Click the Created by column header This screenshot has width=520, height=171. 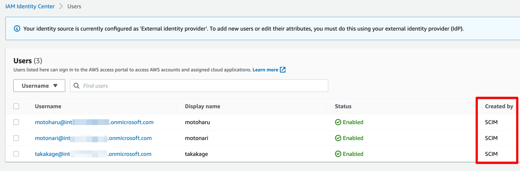click(499, 106)
